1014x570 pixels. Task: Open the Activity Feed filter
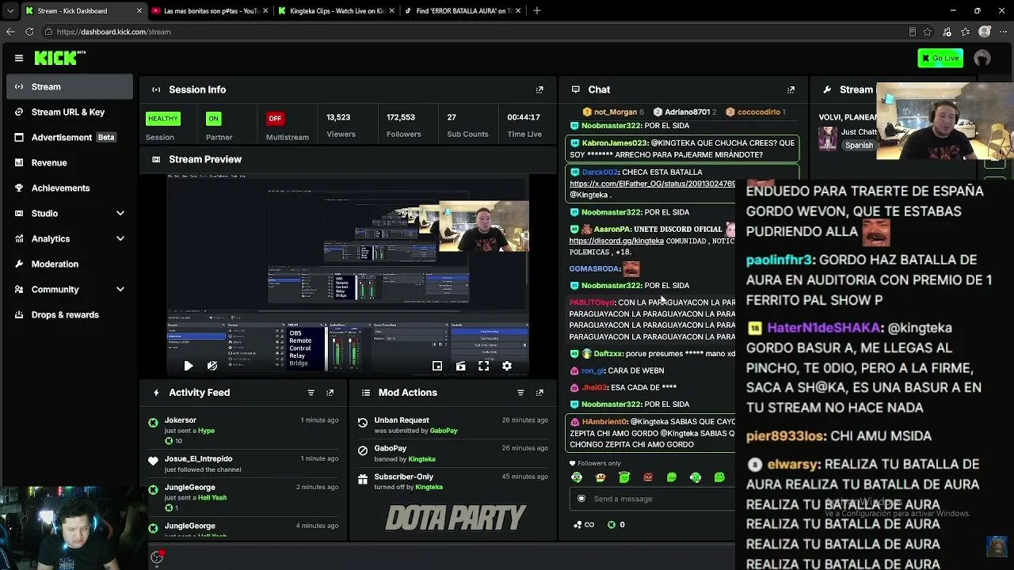point(311,393)
